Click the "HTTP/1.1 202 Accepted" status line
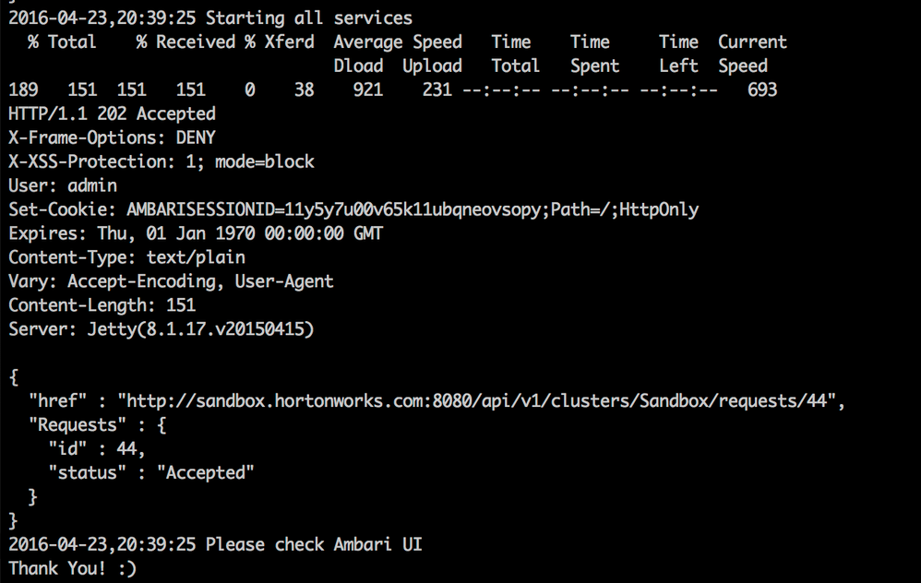This screenshot has height=583, width=921. 112,113
